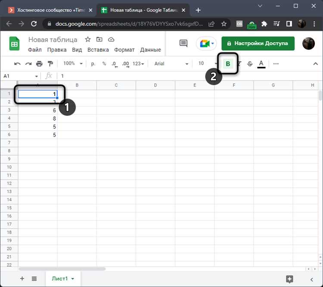The height and width of the screenshot is (287, 323).
Task: Open the 100% zoom dropdown
Action: [73, 63]
